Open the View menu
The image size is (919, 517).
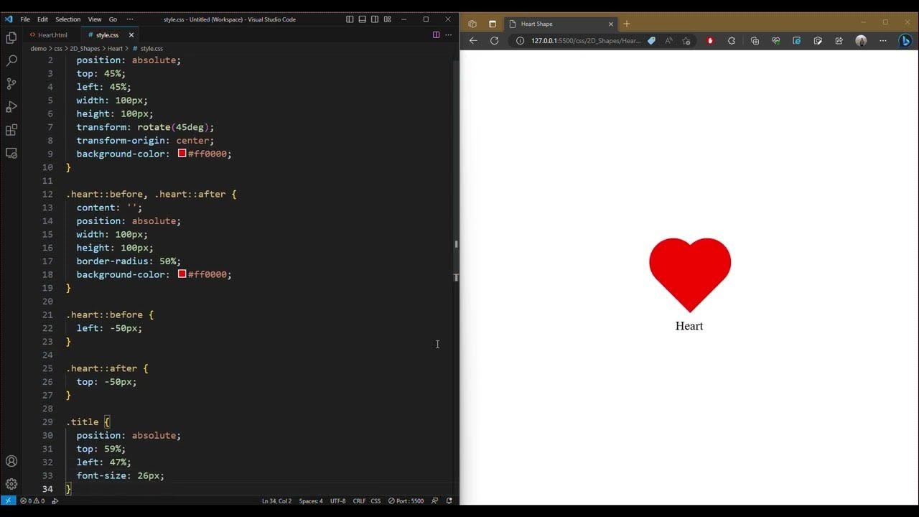click(x=95, y=19)
